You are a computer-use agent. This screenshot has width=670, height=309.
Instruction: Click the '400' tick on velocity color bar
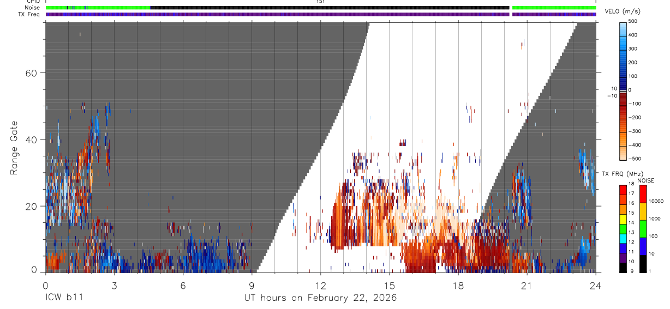tap(634, 35)
